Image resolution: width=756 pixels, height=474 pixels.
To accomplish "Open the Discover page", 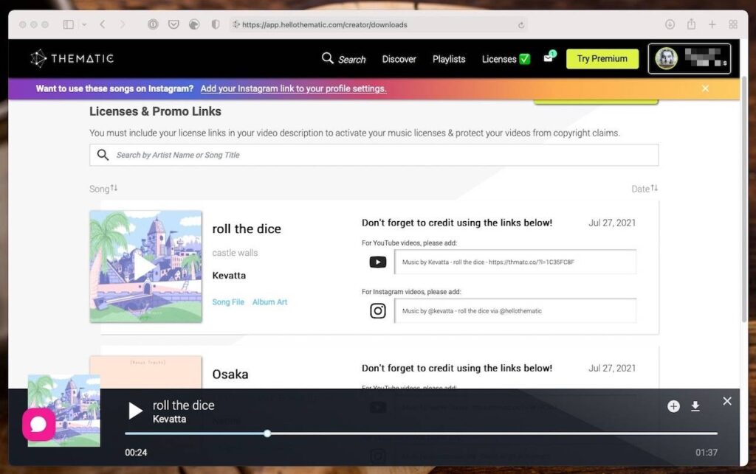I will pyautogui.click(x=399, y=59).
